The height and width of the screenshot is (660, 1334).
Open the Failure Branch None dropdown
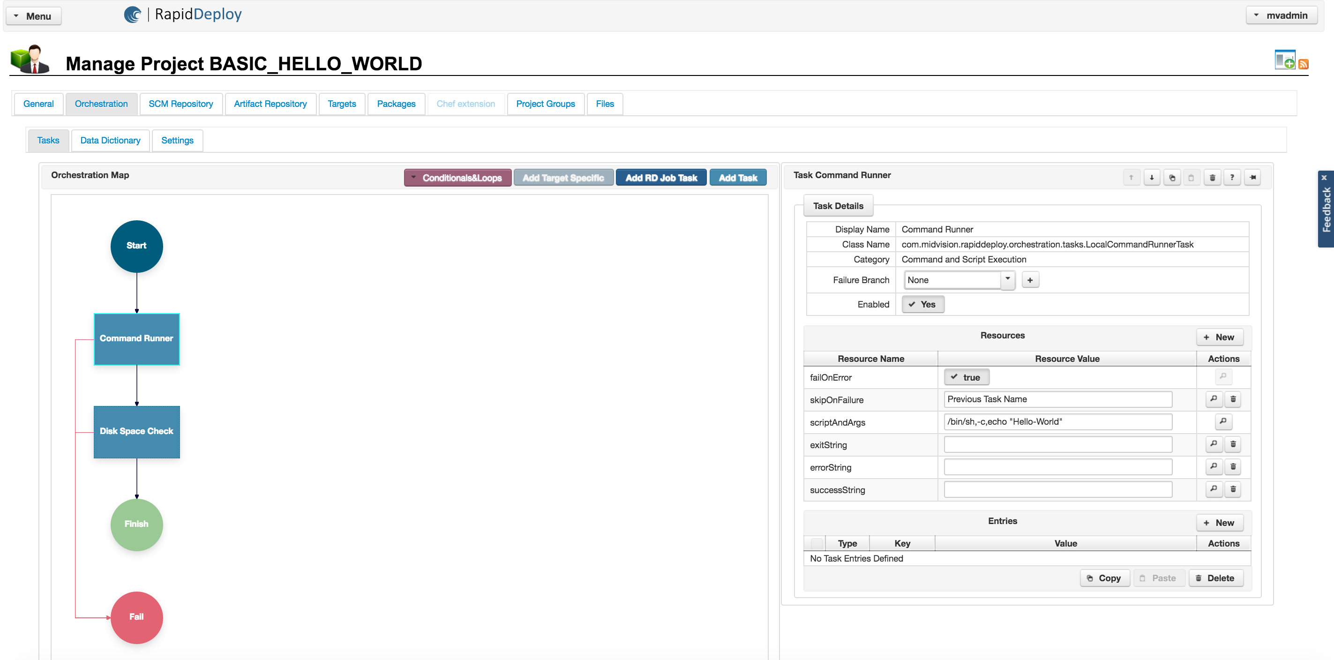959,280
